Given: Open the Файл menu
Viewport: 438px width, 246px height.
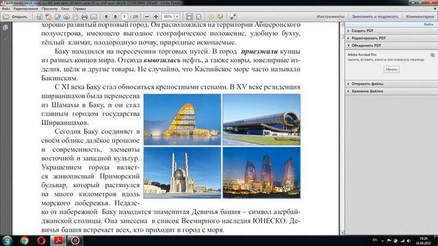Looking at the screenshot, I should point(6,9).
